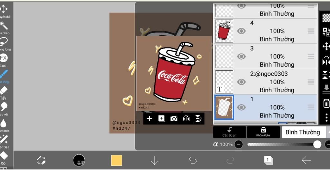Hide layer 1 with its eye icon
The width and height of the screenshot is (330, 170).
(x=241, y=107)
